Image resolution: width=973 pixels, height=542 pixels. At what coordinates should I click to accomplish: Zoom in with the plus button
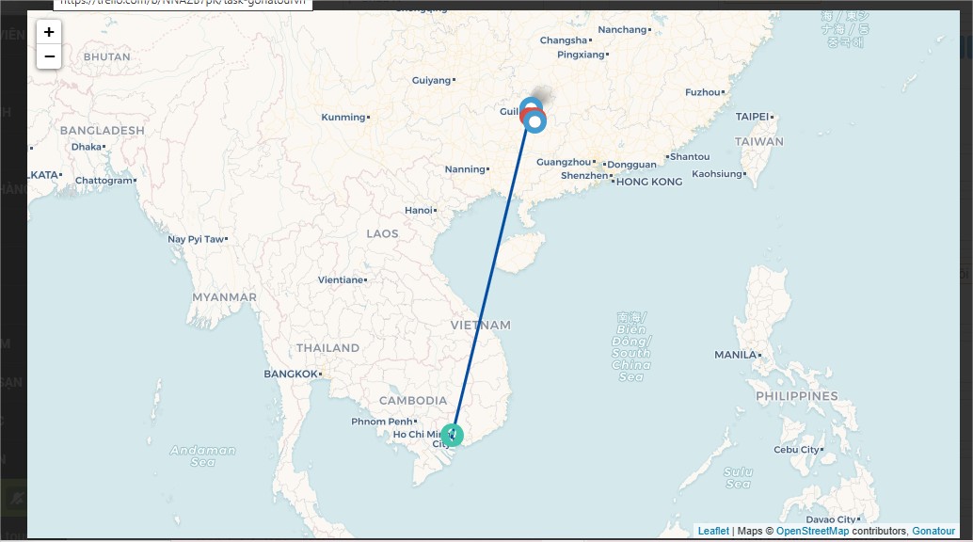click(49, 32)
